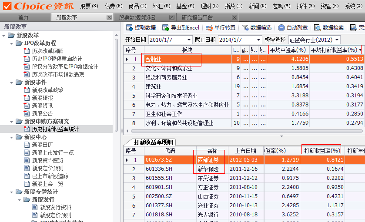Click the 单行转置 icon
Screen dimensions: 365x222
coord(209,28)
